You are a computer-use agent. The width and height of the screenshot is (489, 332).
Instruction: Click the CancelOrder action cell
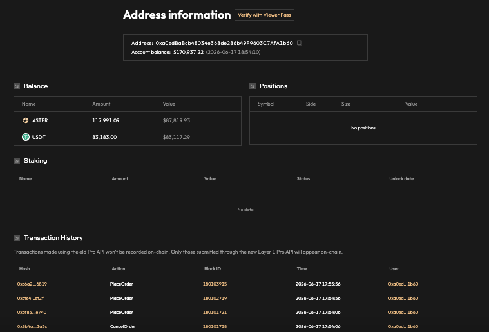point(123,326)
